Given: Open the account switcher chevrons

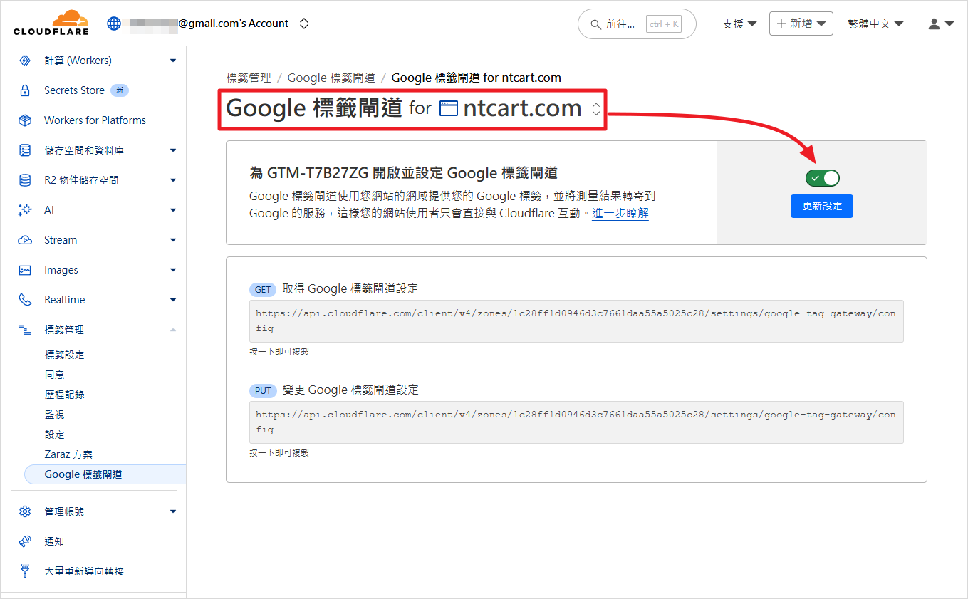Looking at the screenshot, I should (304, 24).
